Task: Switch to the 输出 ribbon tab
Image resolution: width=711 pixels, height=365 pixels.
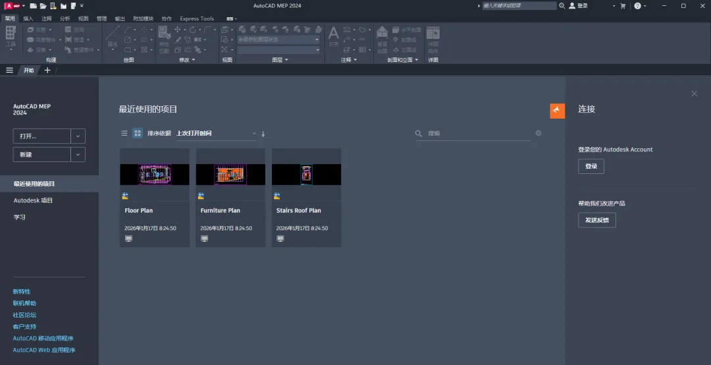Action: [120, 18]
